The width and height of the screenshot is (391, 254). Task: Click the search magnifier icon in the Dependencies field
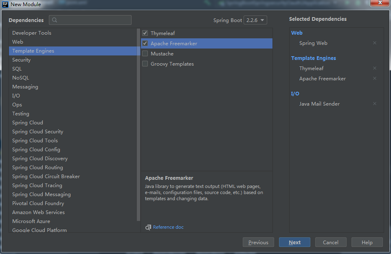point(55,20)
